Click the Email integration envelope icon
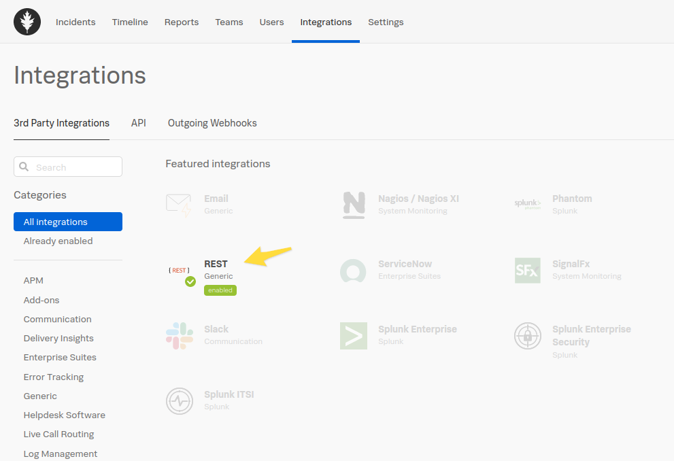 click(x=179, y=205)
